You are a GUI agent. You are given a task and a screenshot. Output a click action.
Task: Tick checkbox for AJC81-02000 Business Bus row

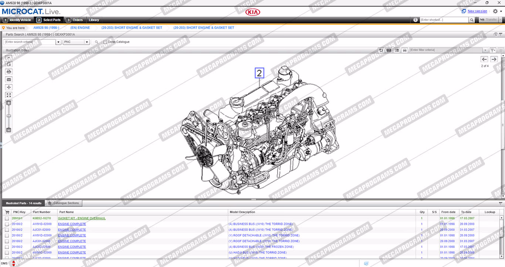[7, 230]
